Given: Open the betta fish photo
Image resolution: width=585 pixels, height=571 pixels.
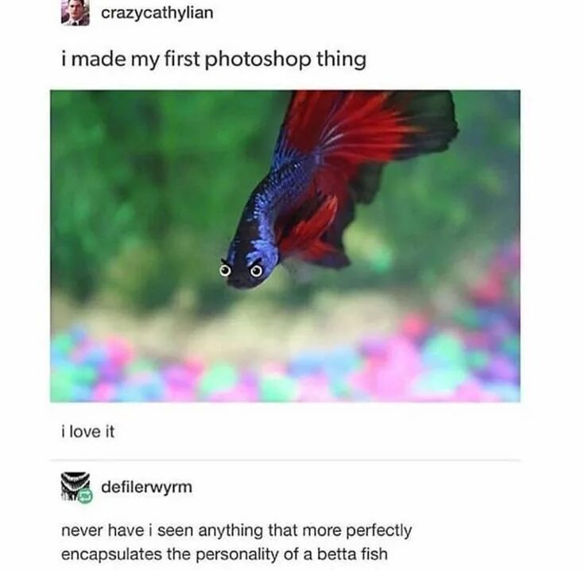Looking at the screenshot, I should (x=285, y=246).
